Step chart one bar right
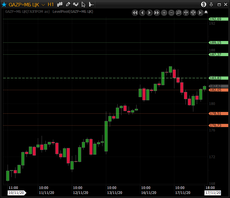230x198 pixels. [149, 13]
